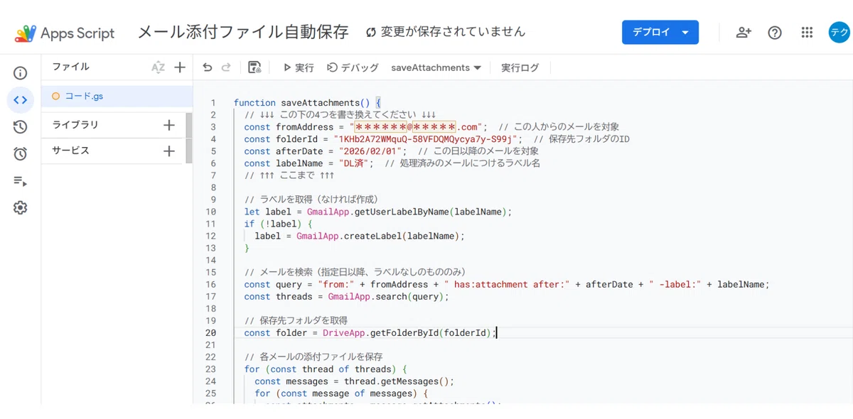
Task: Click getUserLabelByName on line 10
Action: point(402,212)
